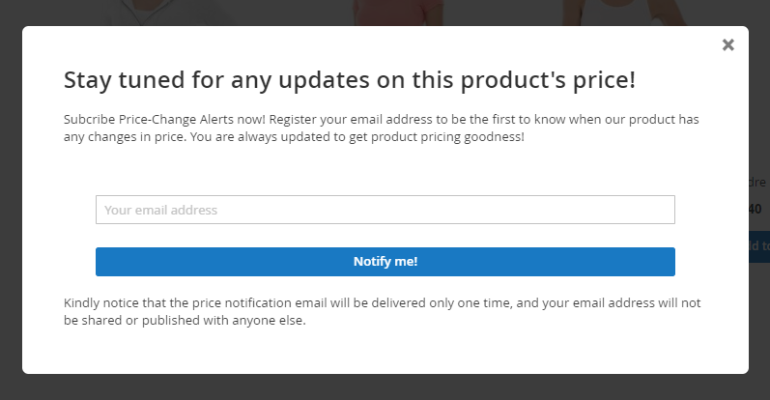Click the cut-off product name behind overlay
This screenshot has width=770, height=400.
[x=757, y=182]
